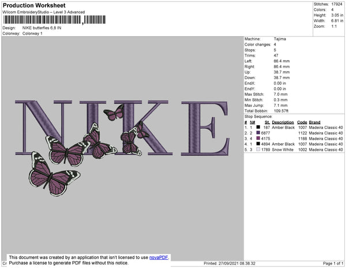This screenshot has width=346, height=268.
Task: Click the "Left:" measurement label
Action: 248,61
